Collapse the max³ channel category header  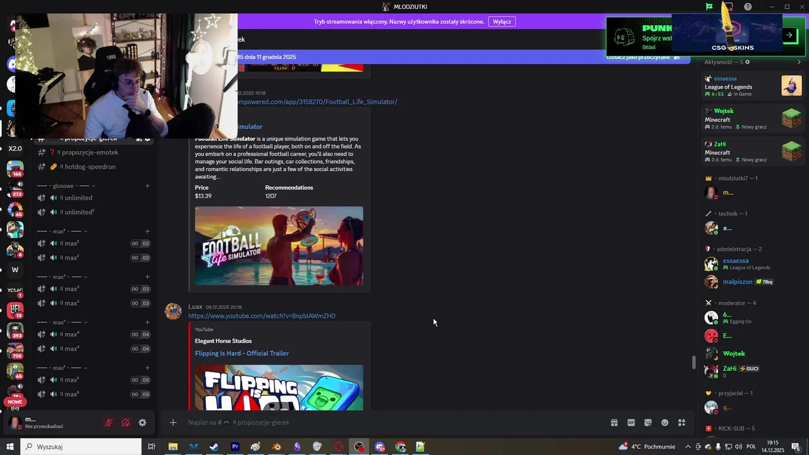click(x=62, y=277)
